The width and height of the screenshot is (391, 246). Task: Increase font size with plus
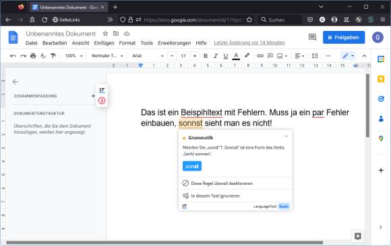coord(195,56)
